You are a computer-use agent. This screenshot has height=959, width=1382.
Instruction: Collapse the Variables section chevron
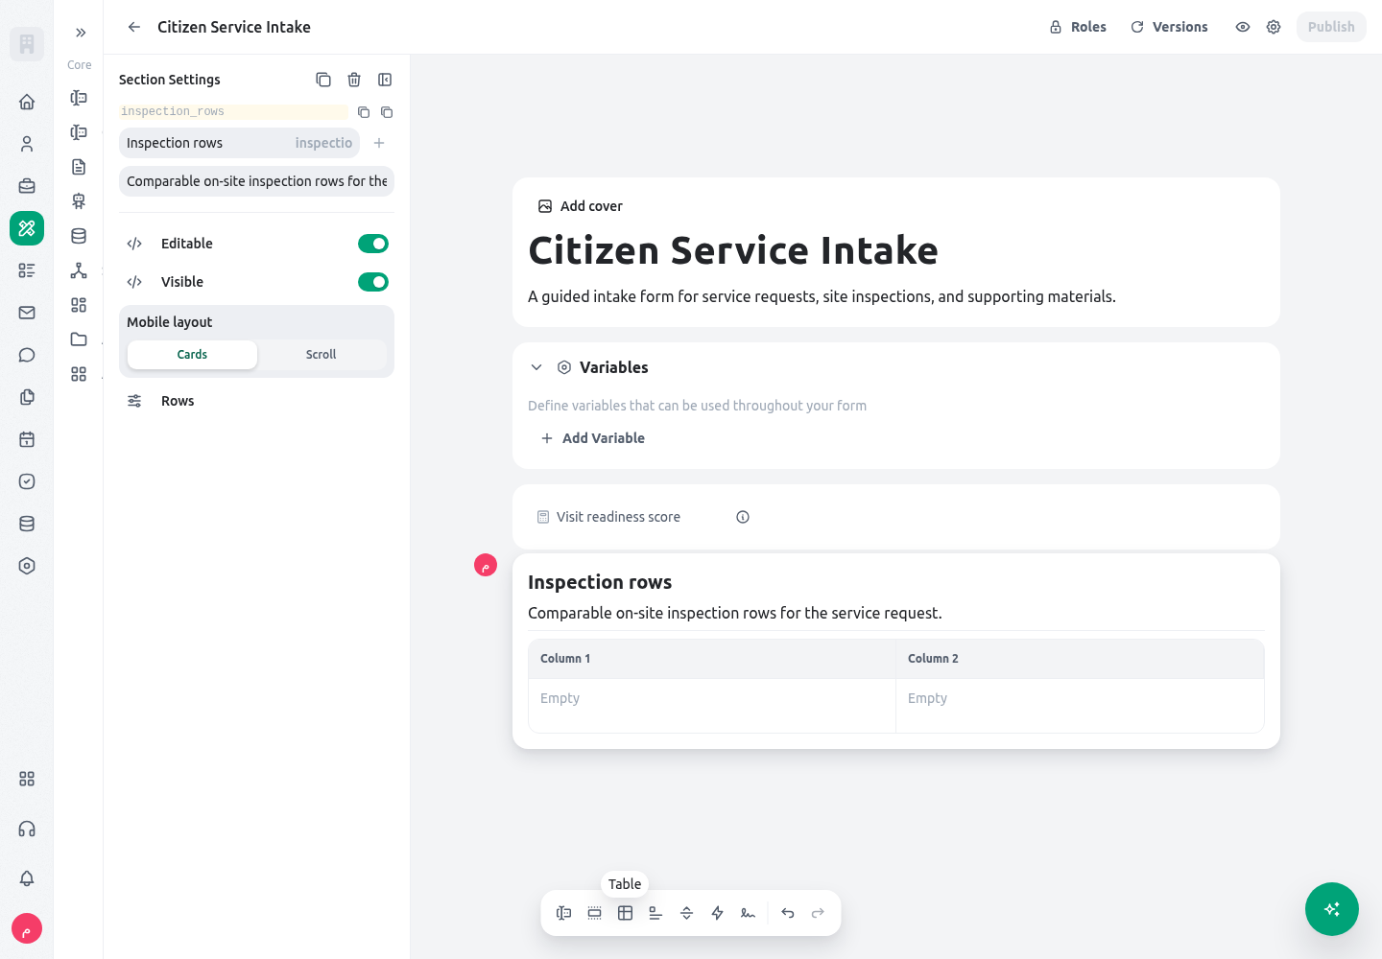coord(536,367)
